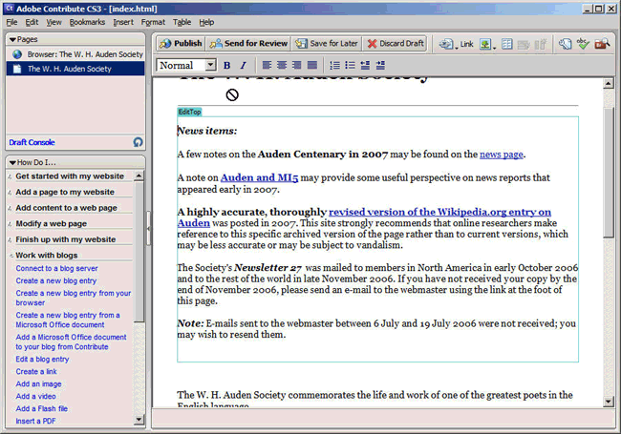
Task: Expand Modify a web page topic
Action: click(51, 224)
